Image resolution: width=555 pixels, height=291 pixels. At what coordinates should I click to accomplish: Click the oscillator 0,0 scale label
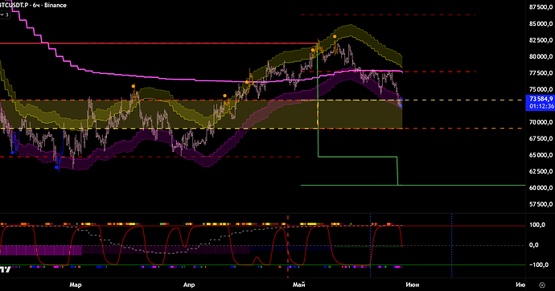[x=534, y=244]
